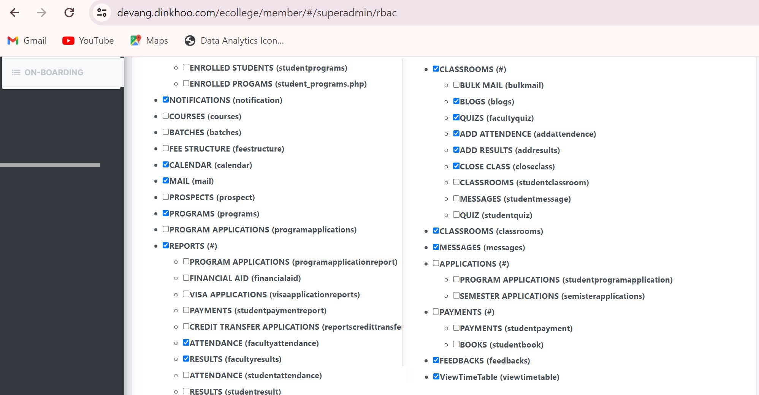Open the Maps bookmark

[x=149, y=41]
